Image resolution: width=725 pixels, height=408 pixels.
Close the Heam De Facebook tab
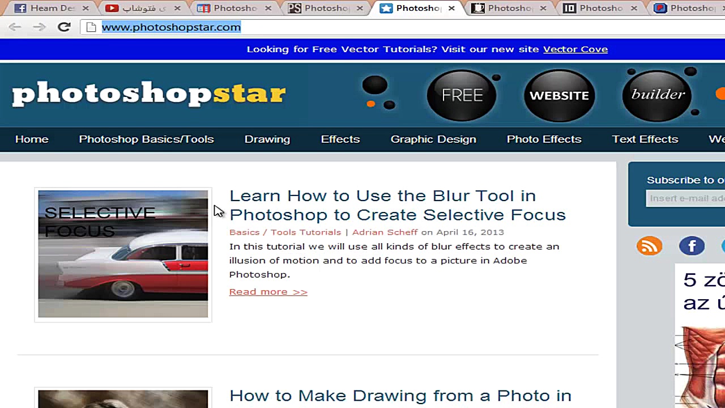pos(86,8)
